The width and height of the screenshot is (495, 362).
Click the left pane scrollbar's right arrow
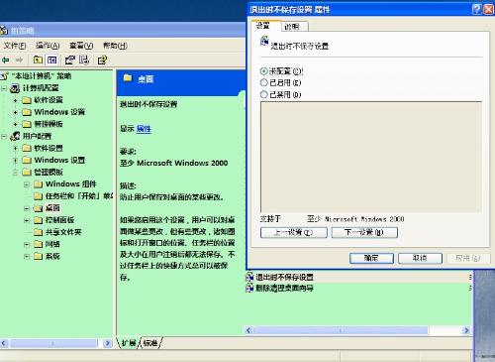(107, 343)
